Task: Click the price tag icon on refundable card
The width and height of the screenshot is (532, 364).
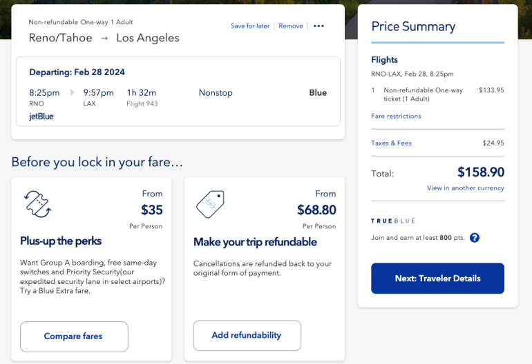Action: tap(210, 205)
